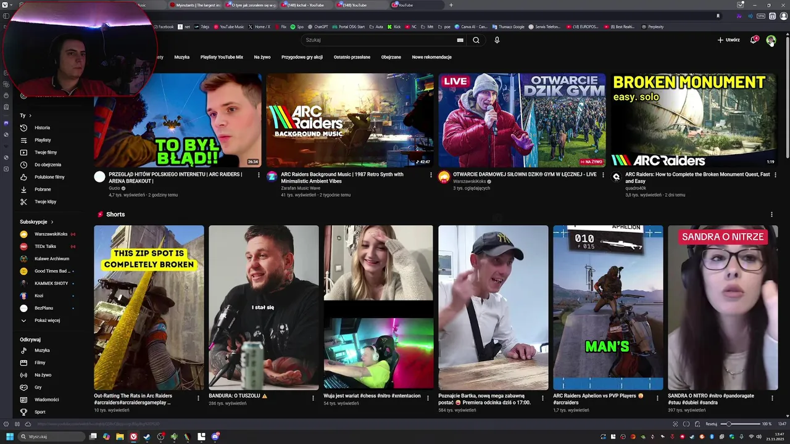
Task: Open Steam from the taskbar
Action: [x=147, y=437]
